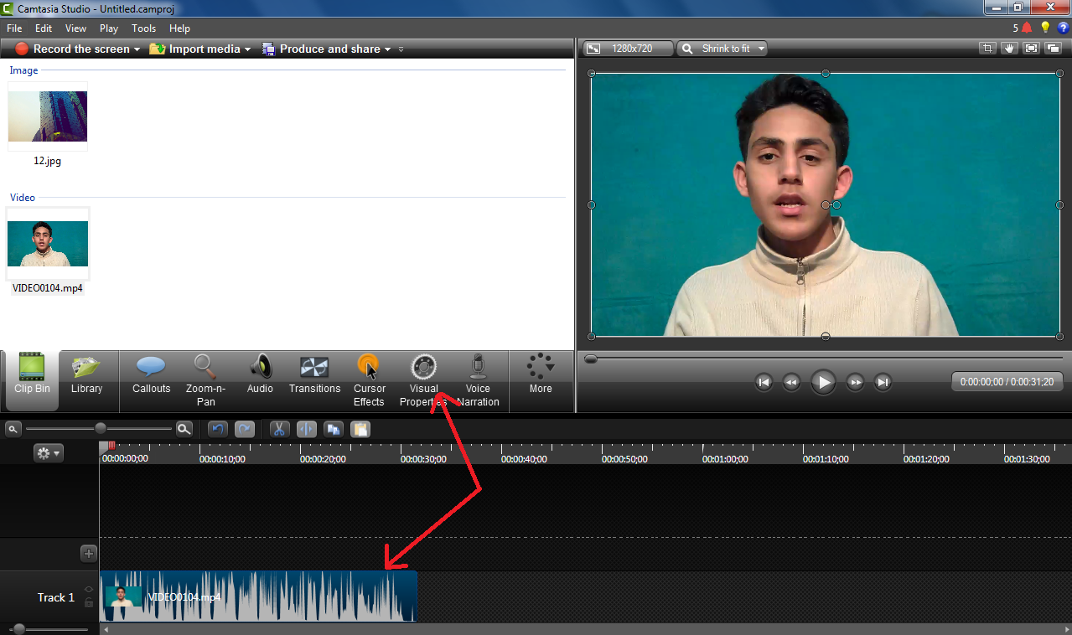Open the Audio tool
1072x635 pixels.
click(260, 374)
